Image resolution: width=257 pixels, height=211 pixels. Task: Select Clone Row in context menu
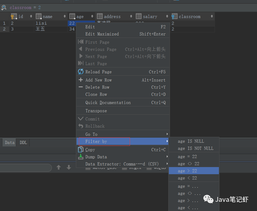(123, 95)
